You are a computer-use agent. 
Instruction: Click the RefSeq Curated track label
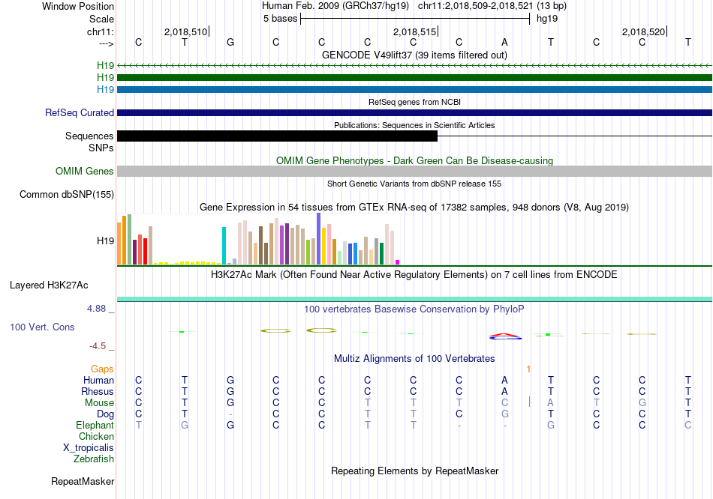pos(79,112)
